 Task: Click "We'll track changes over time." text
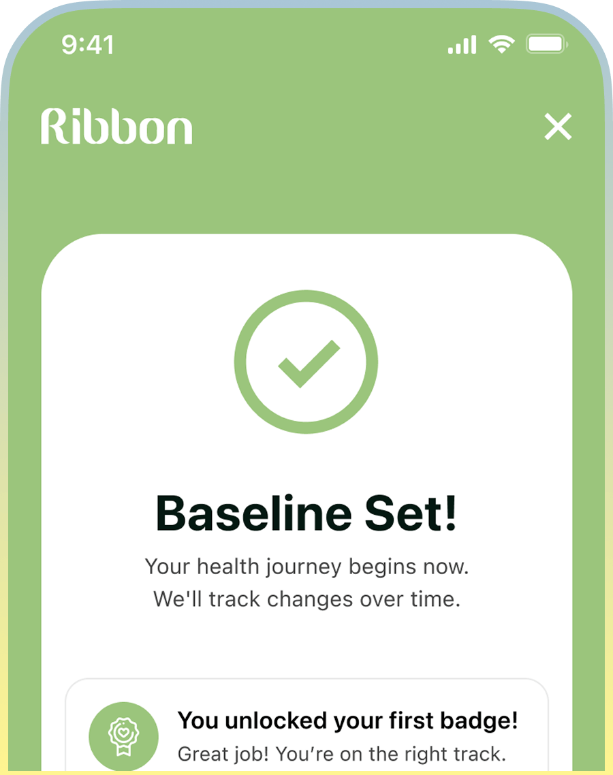tap(306, 599)
